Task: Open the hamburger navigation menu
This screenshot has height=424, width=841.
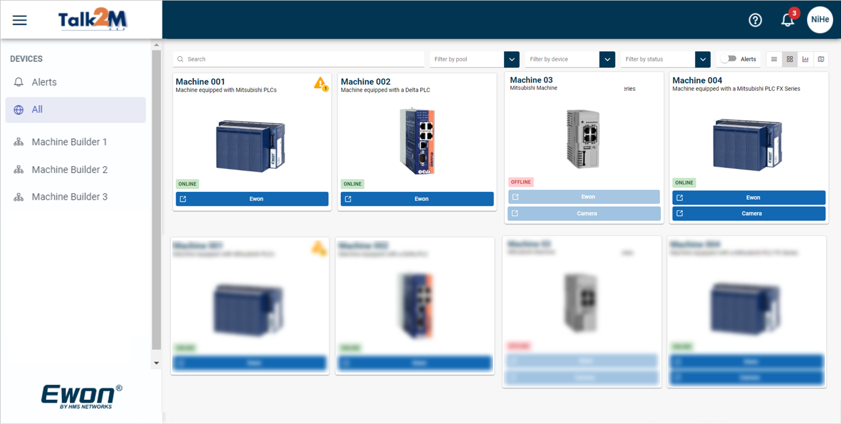Action: tap(20, 20)
